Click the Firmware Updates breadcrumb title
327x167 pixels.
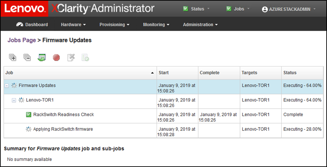67,40
